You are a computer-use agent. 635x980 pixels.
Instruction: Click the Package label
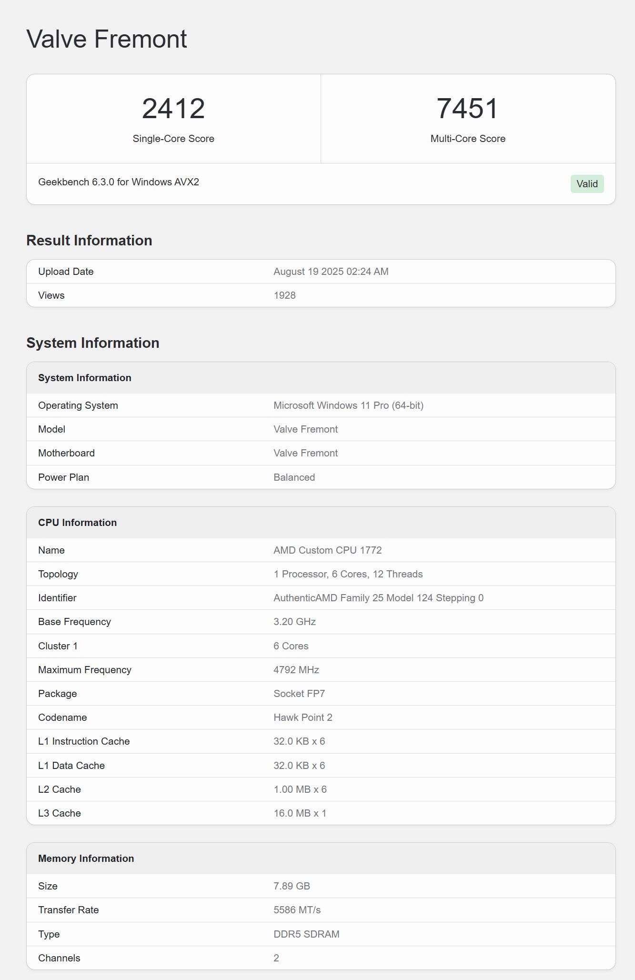point(58,694)
